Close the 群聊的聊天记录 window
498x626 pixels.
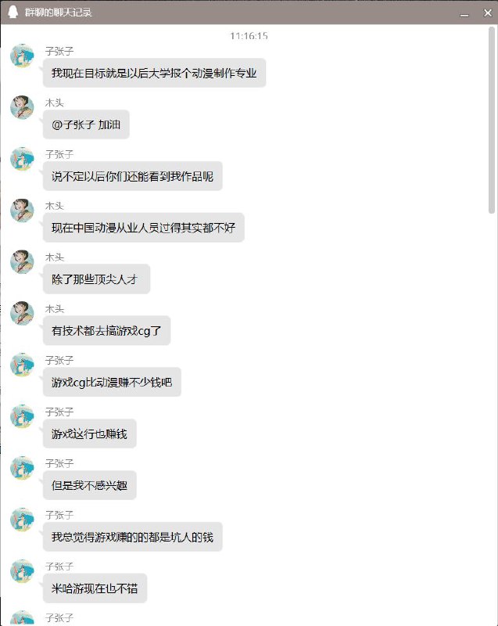pyautogui.click(x=485, y=13)
